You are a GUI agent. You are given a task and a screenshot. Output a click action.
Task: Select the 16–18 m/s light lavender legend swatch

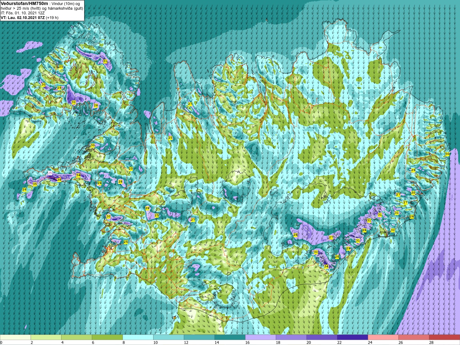[x=261, y=337]
